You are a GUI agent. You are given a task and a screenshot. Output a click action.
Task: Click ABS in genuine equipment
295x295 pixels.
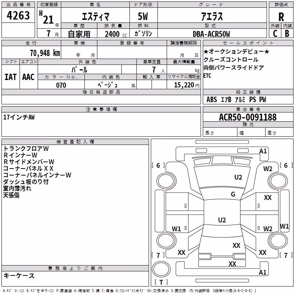click(212, 100)
